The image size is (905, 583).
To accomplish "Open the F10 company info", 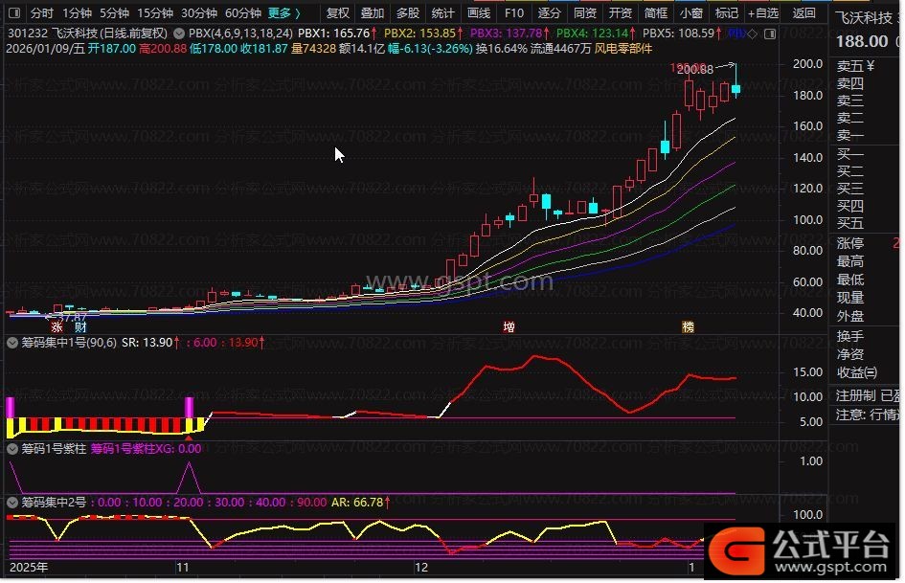I will (514, 13).
